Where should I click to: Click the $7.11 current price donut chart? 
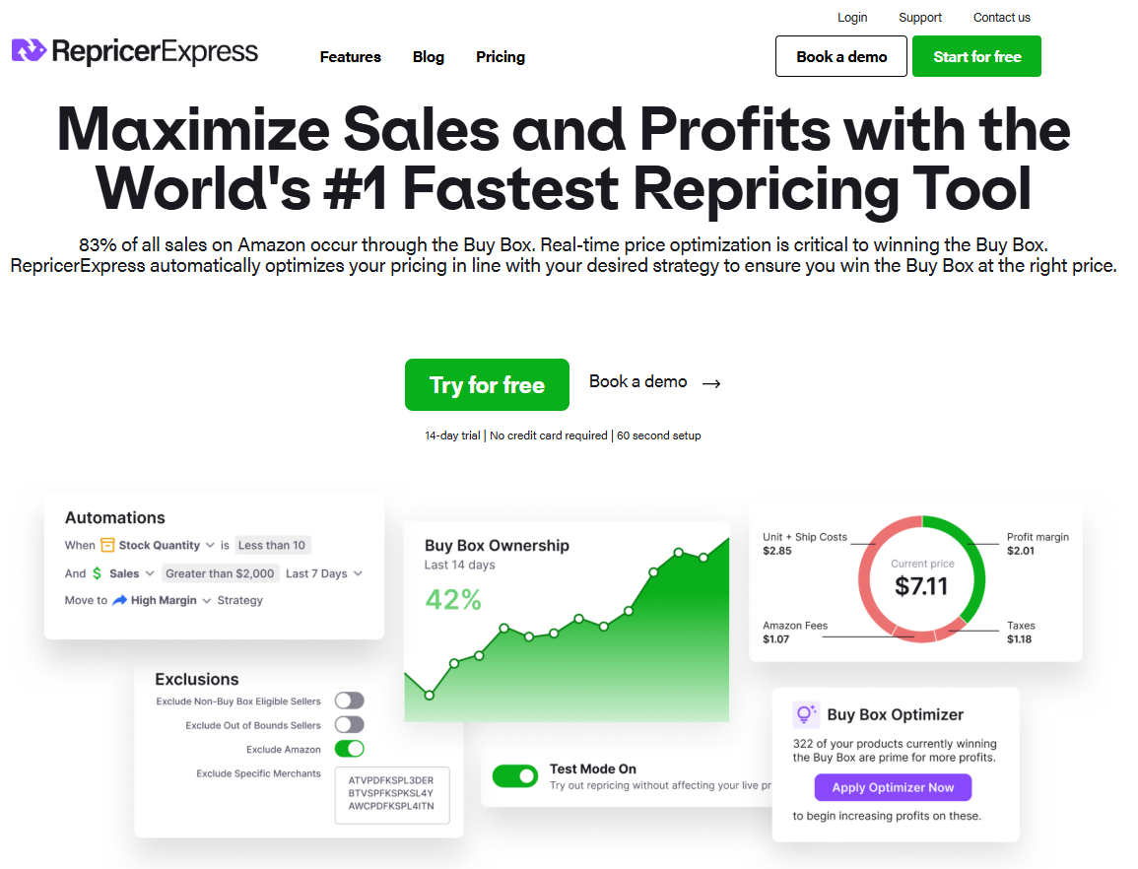[x=921, y=578]
